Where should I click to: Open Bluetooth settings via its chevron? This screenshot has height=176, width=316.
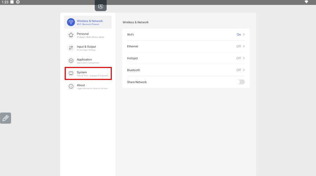(x=244, y=70)
